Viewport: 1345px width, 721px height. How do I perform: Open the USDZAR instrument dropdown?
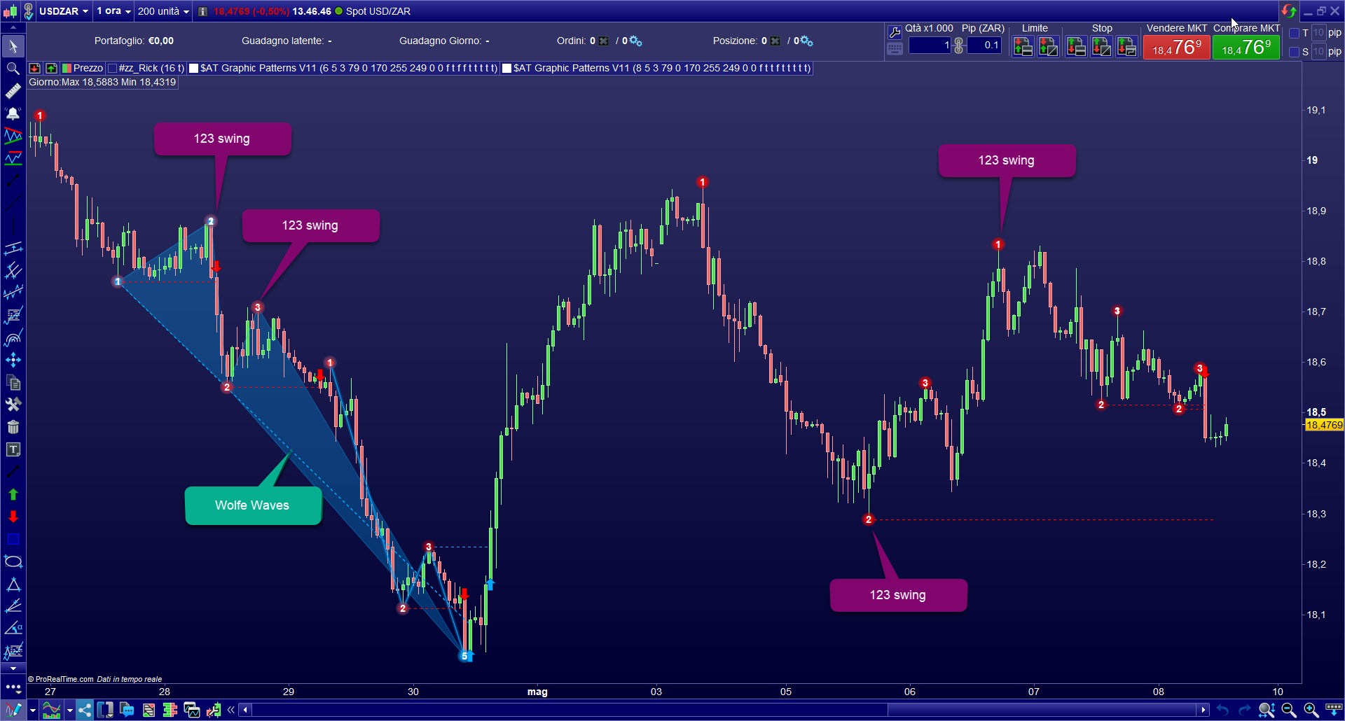(x=64, y=11)
